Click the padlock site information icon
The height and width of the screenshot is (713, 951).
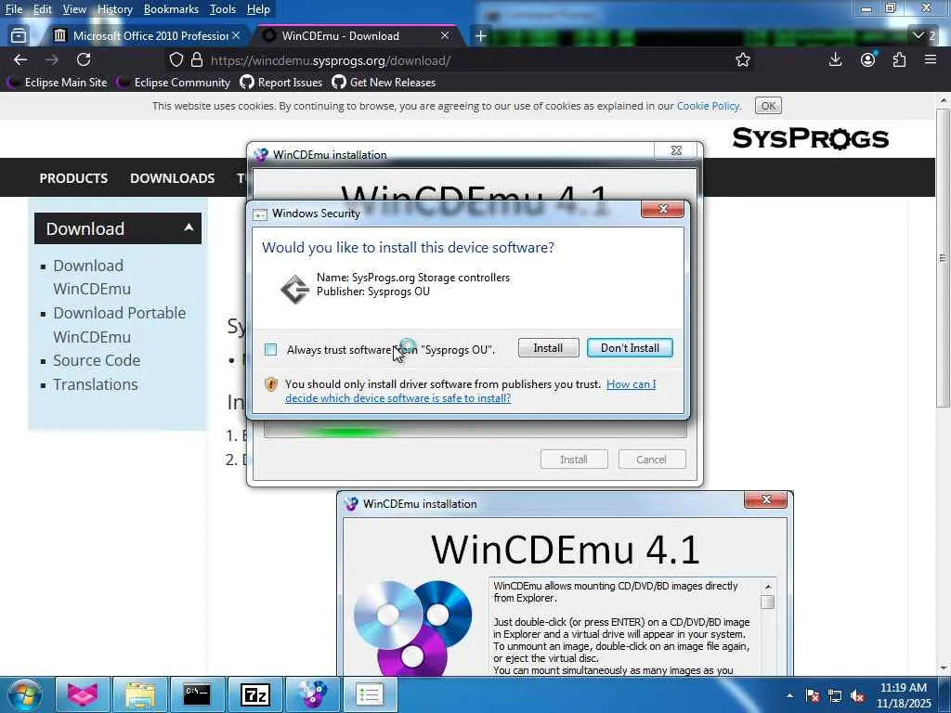point(197,60)
